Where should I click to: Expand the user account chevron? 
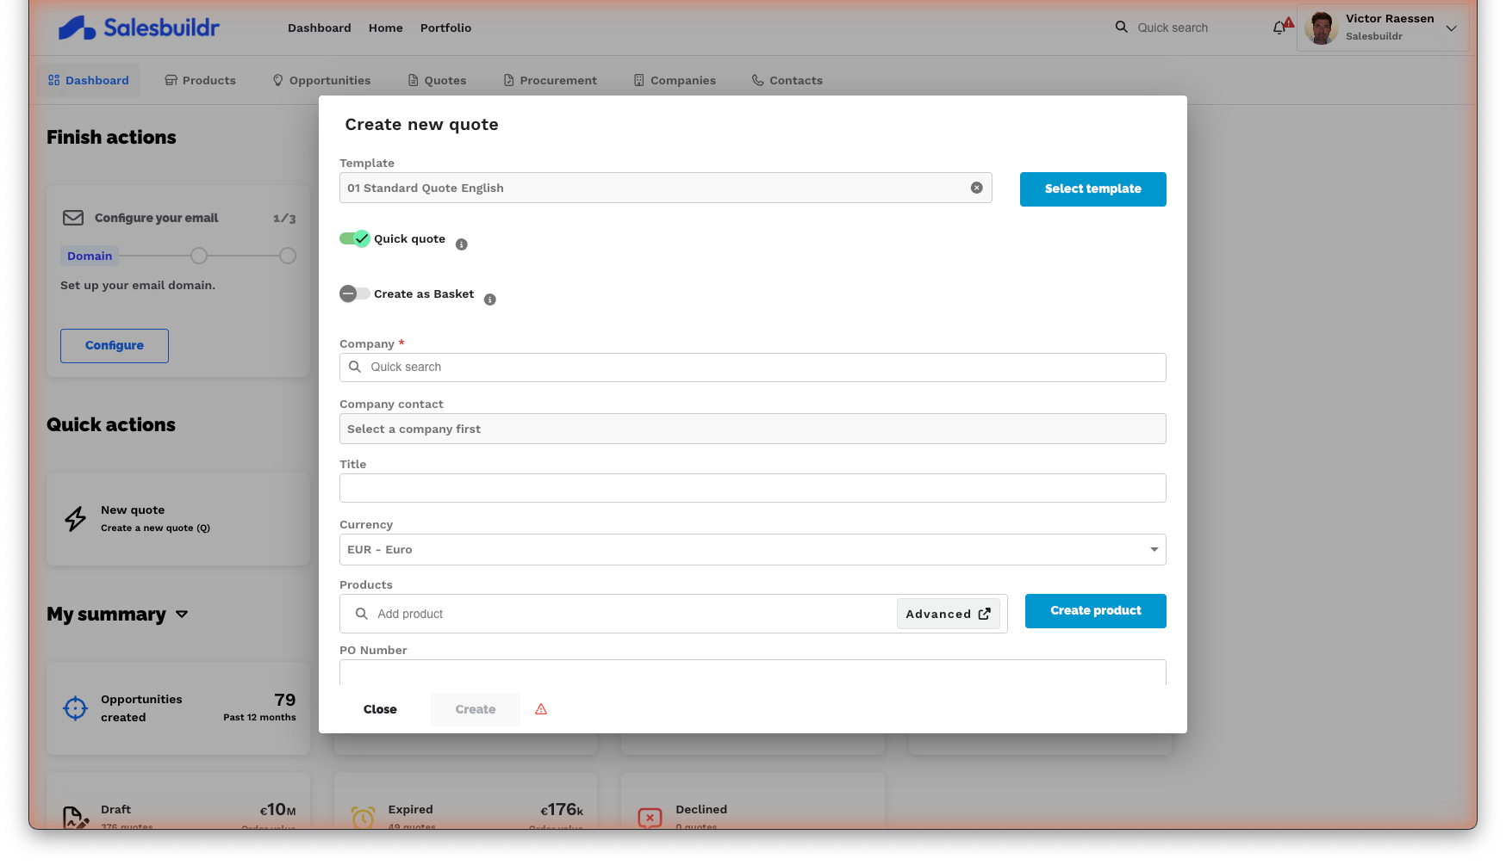[1452, 28]
